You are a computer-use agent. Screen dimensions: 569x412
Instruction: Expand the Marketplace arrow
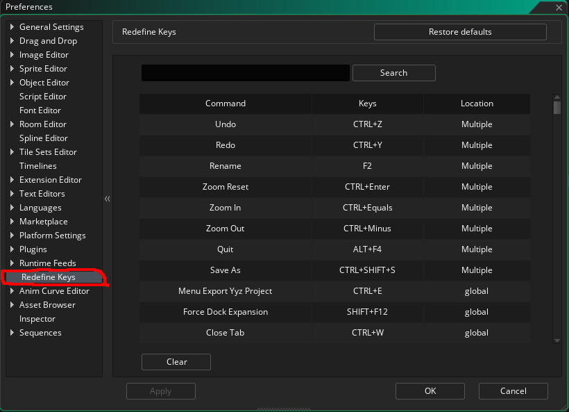point(12,221)
